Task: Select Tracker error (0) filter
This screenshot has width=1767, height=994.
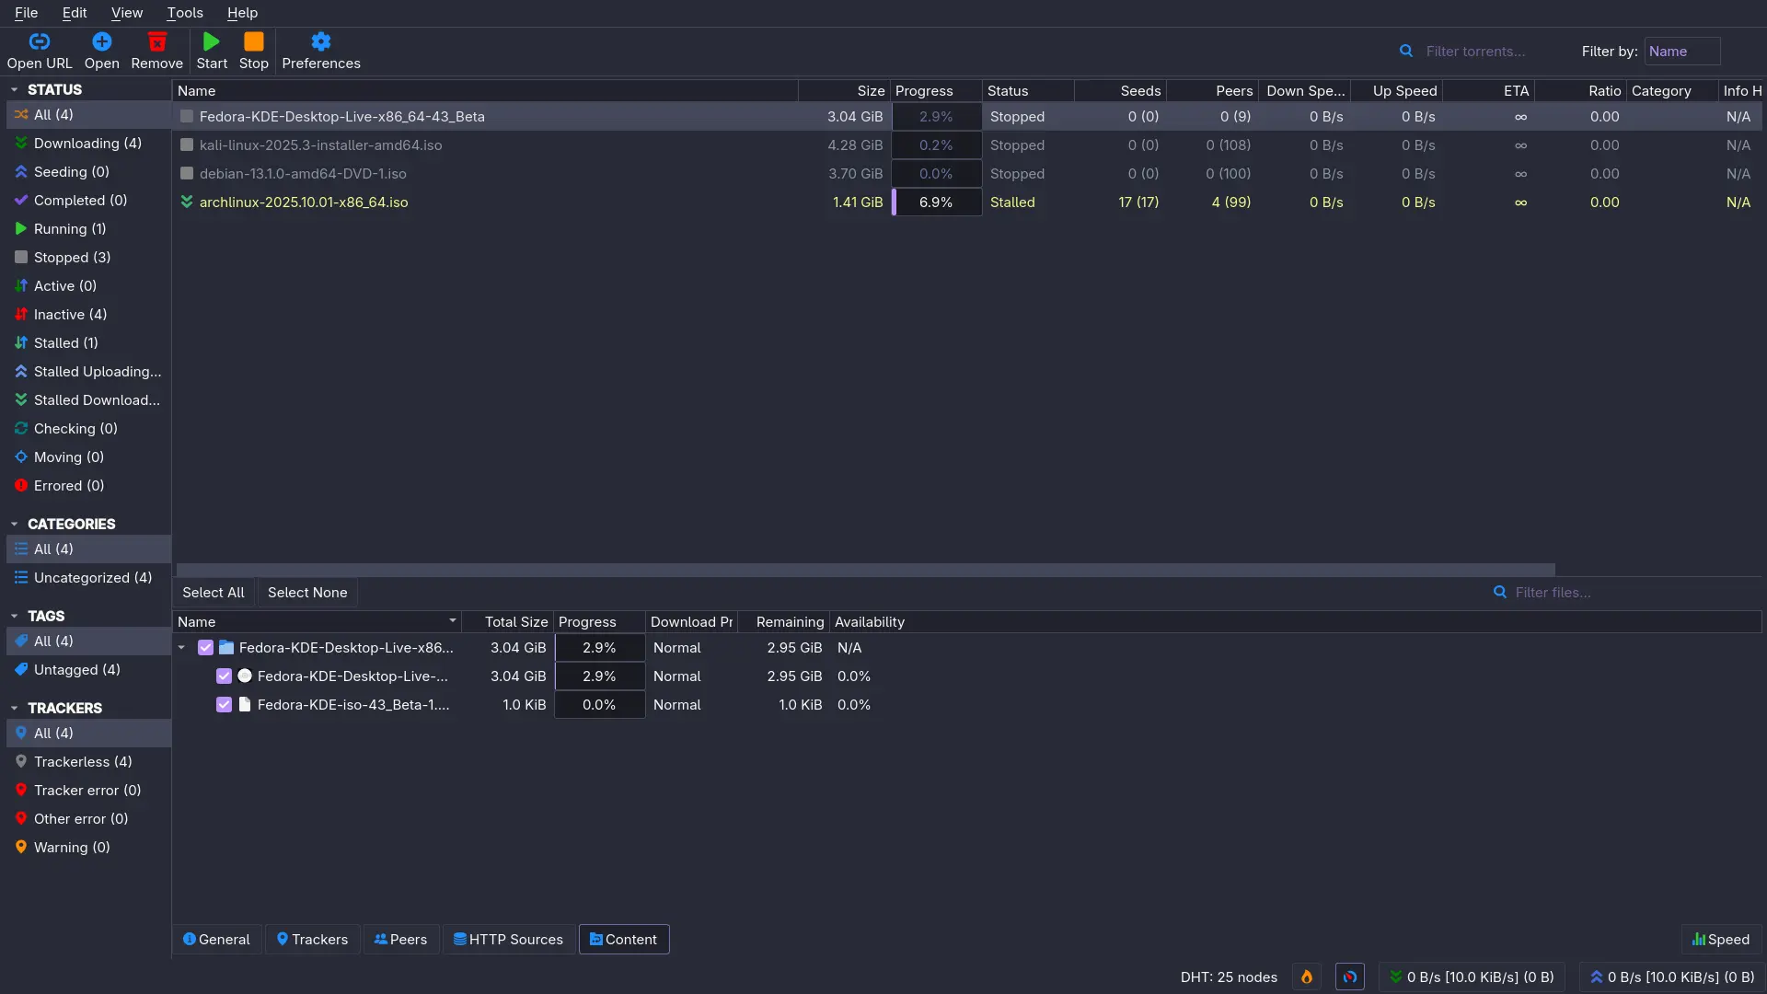Action: (x=88, y=791)
